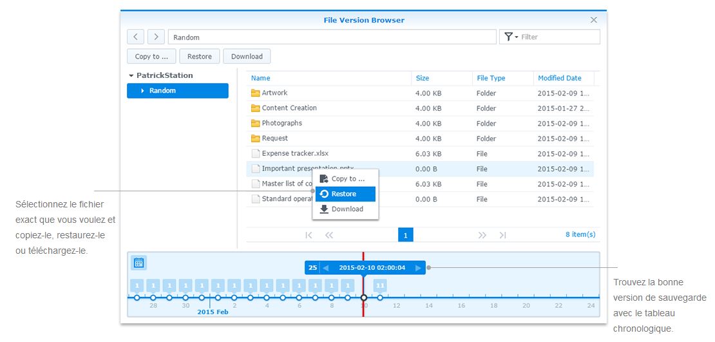Open the Artwork folder
715x342 pixels.
click(274, 93)
